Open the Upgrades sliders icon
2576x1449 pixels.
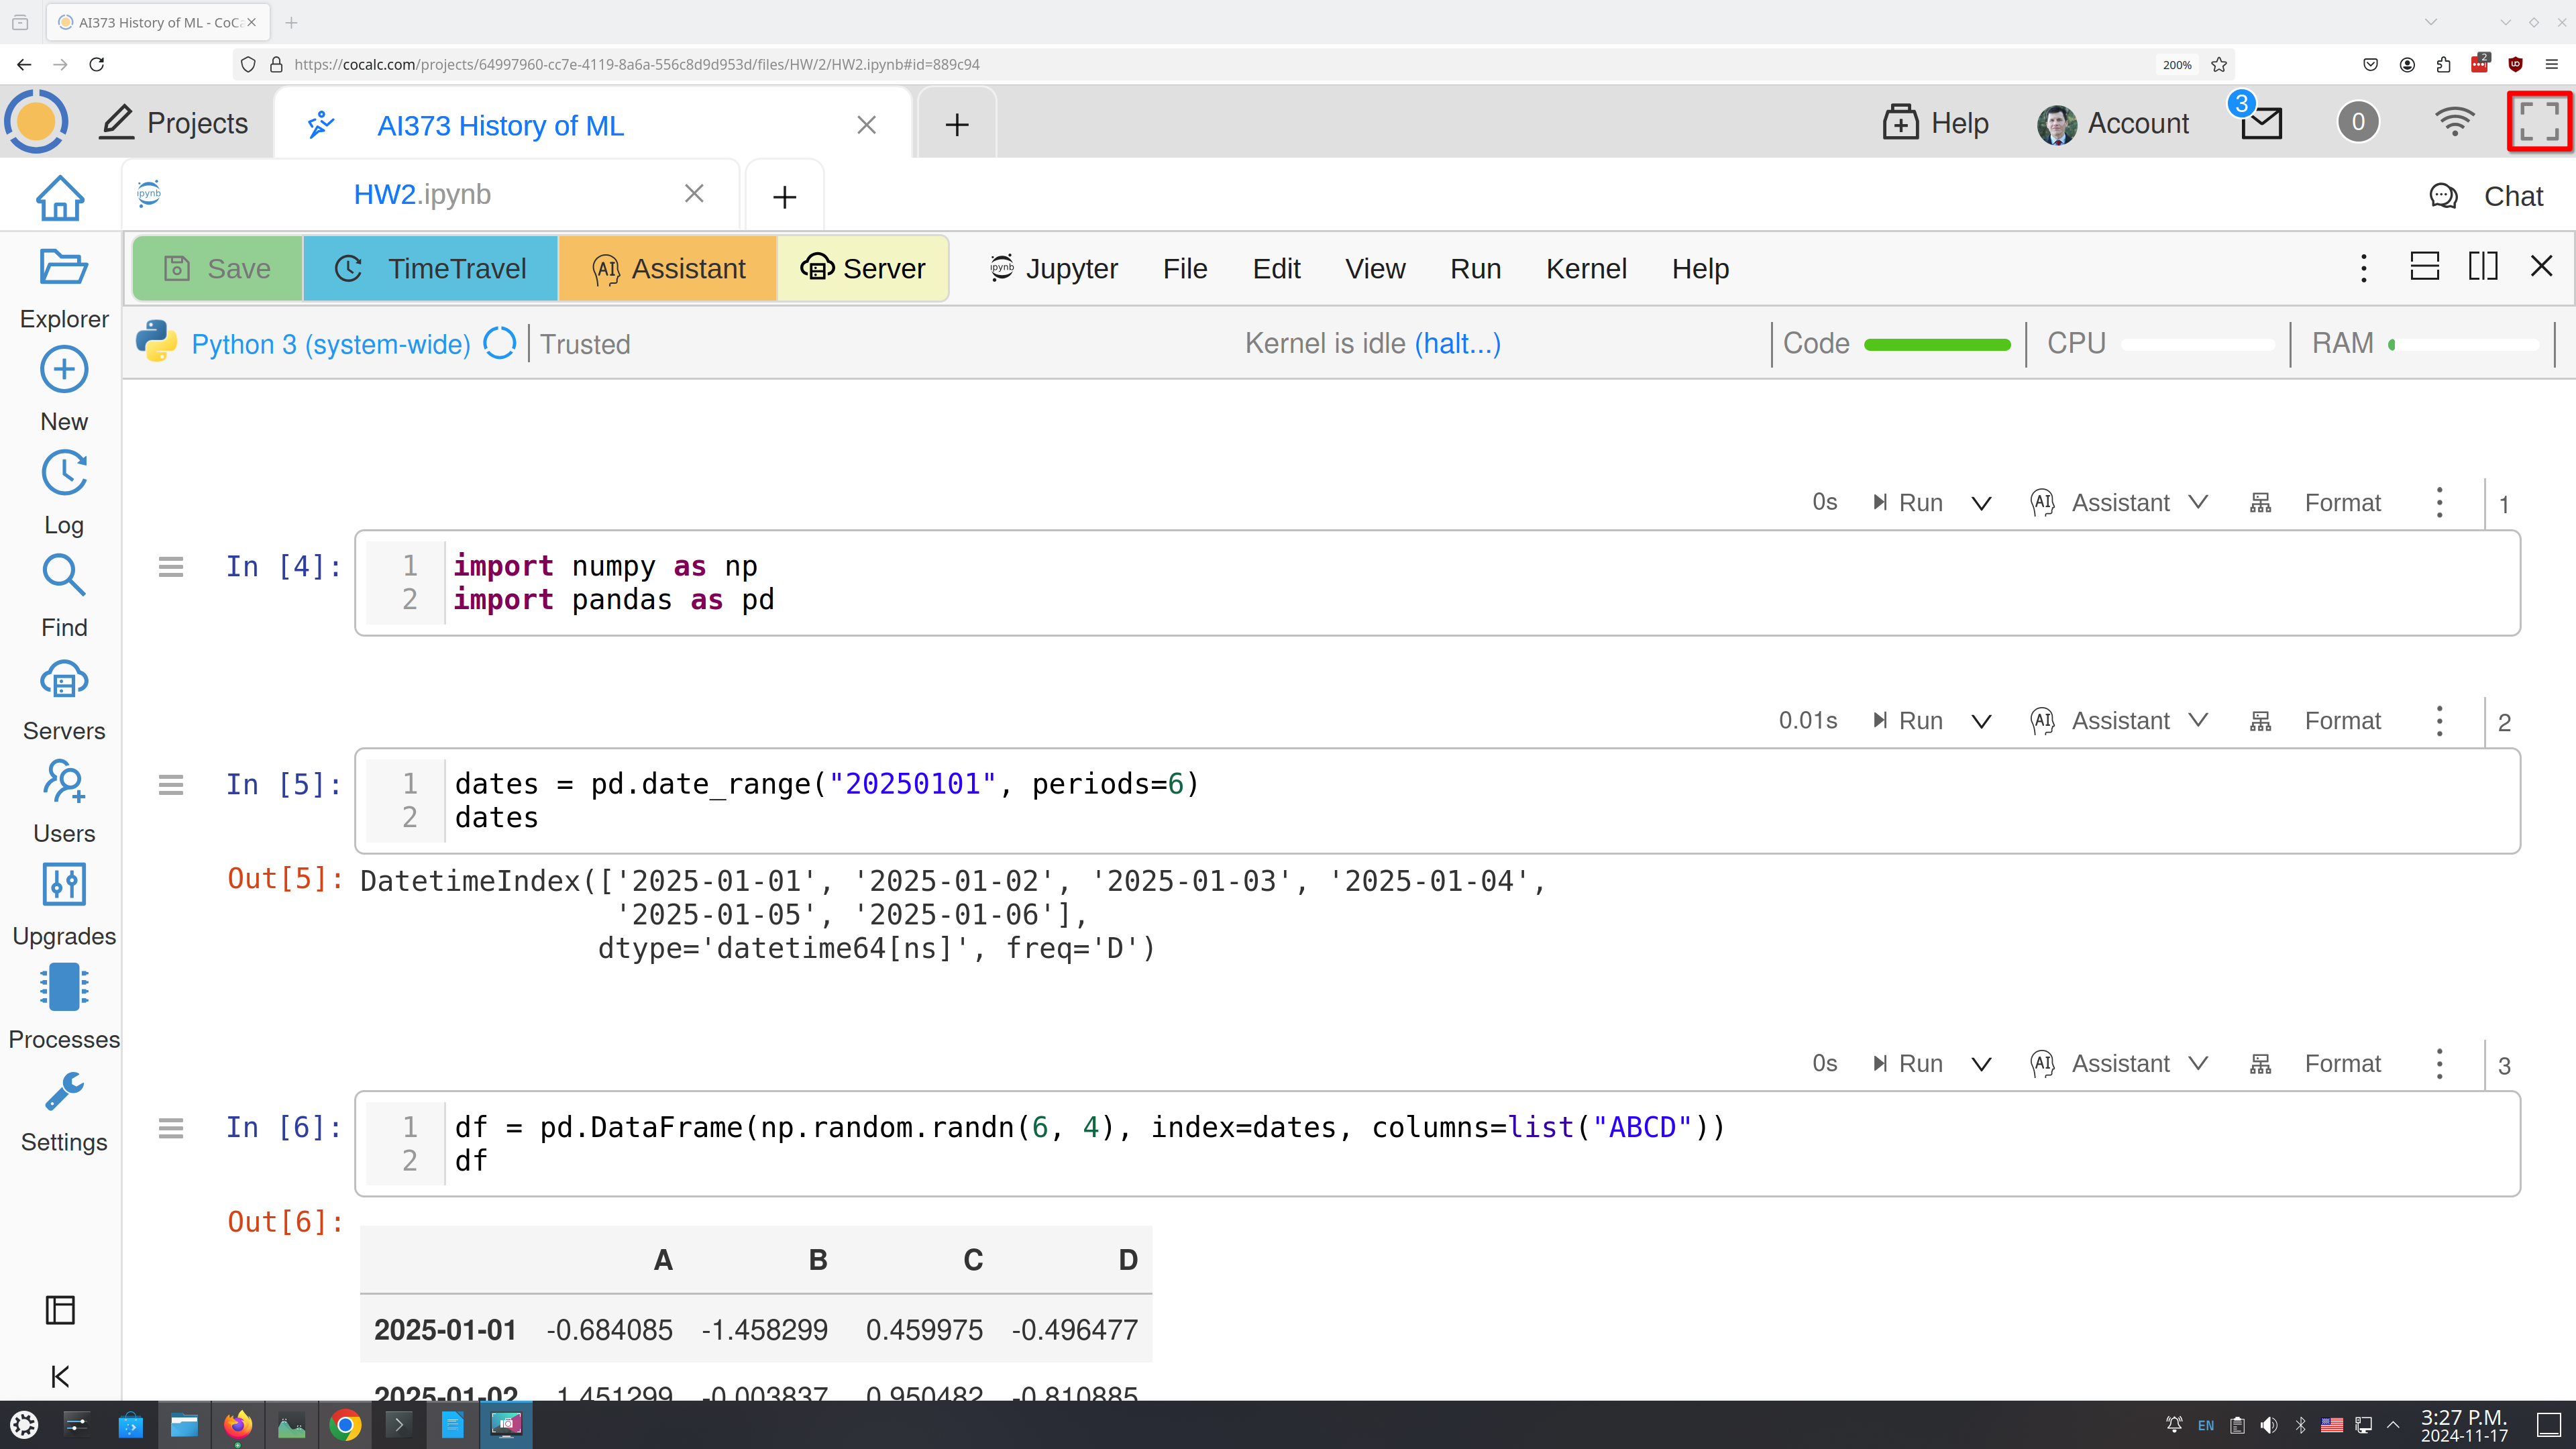(63, 885)
